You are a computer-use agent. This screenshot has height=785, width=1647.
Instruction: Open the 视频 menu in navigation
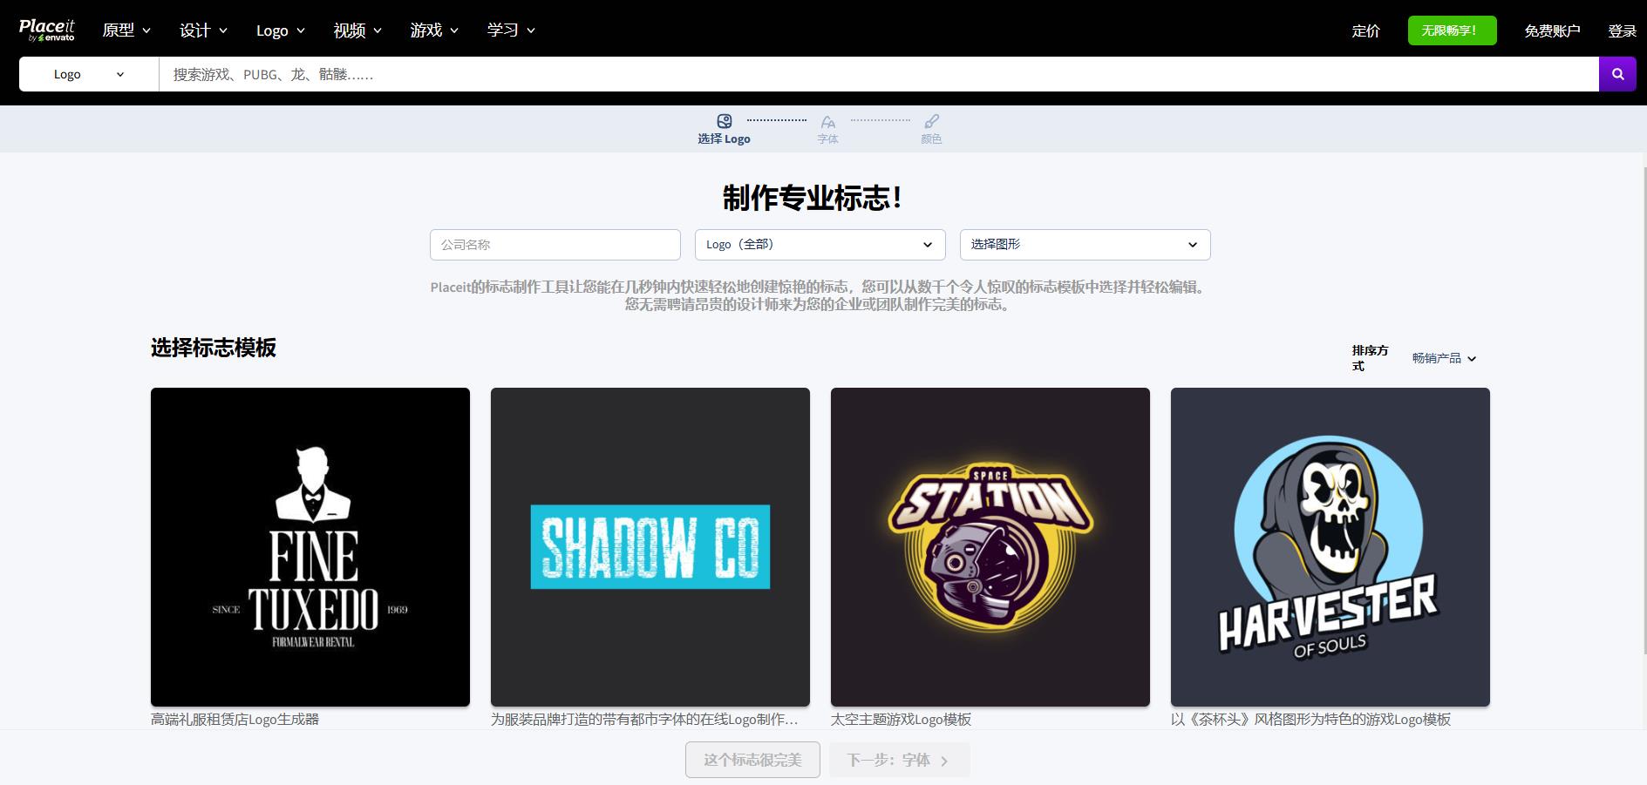tap(357, 30)
